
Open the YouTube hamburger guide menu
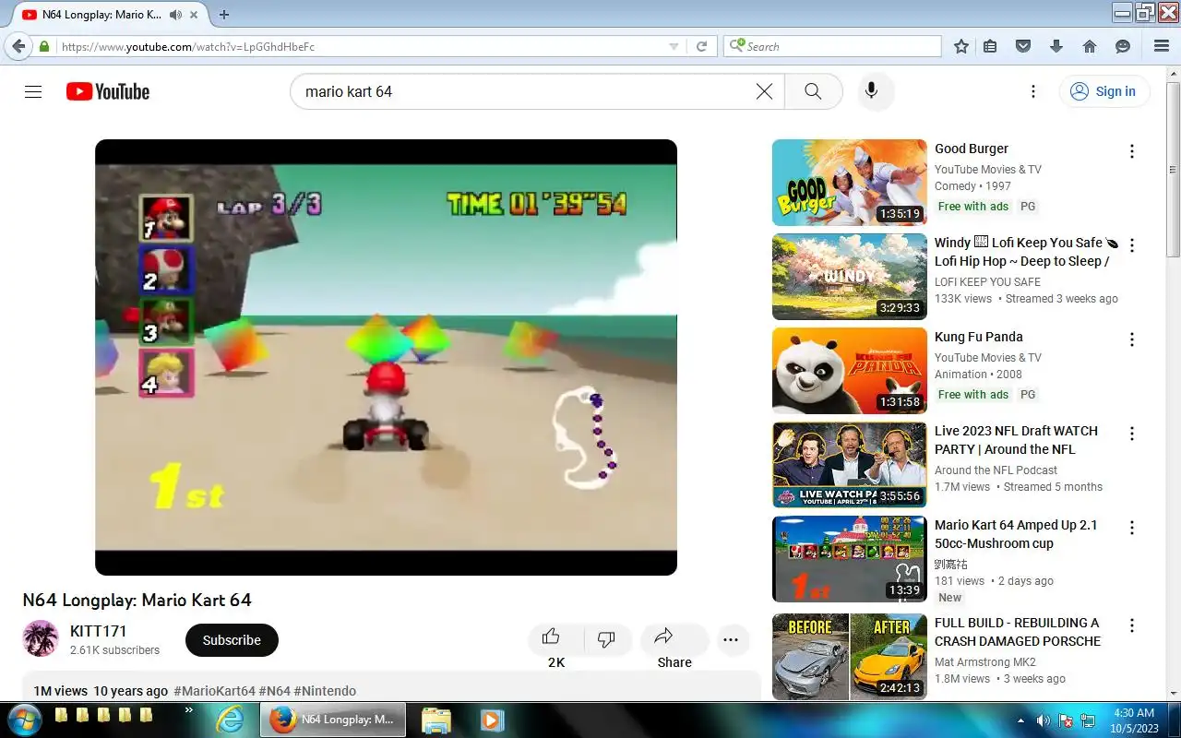(33, 91)
